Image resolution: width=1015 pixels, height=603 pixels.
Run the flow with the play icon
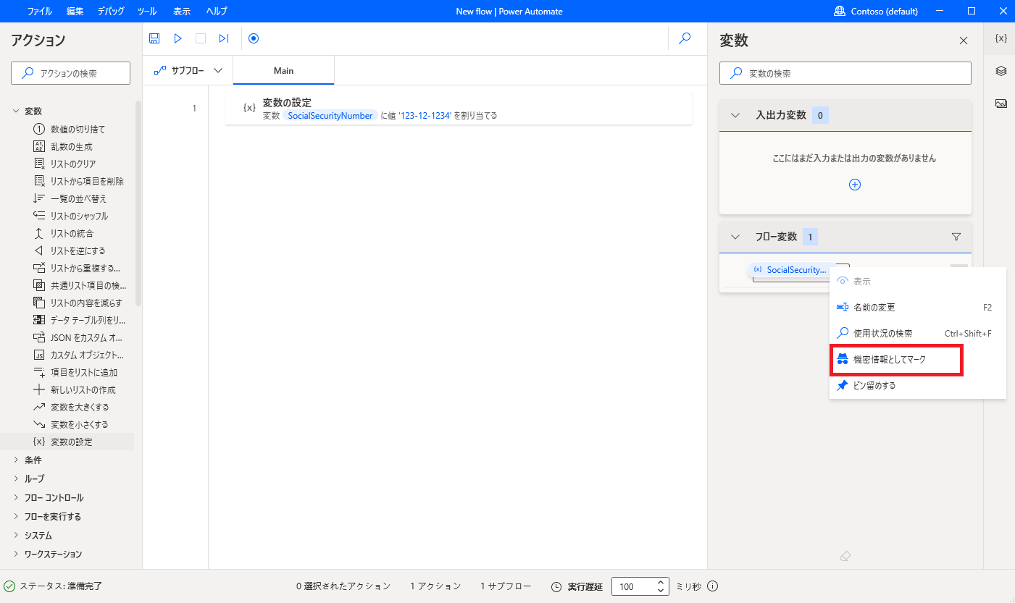pyautogui.click(x=177, y=38)
